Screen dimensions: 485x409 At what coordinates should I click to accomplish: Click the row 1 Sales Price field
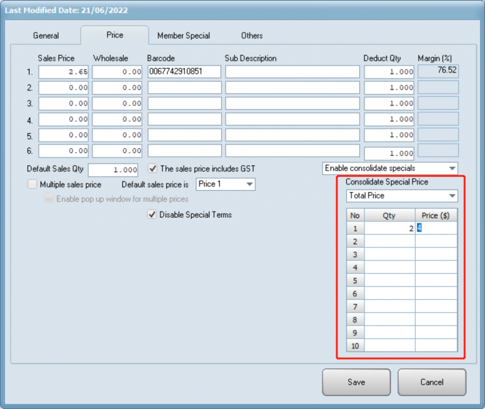point(63,72)
